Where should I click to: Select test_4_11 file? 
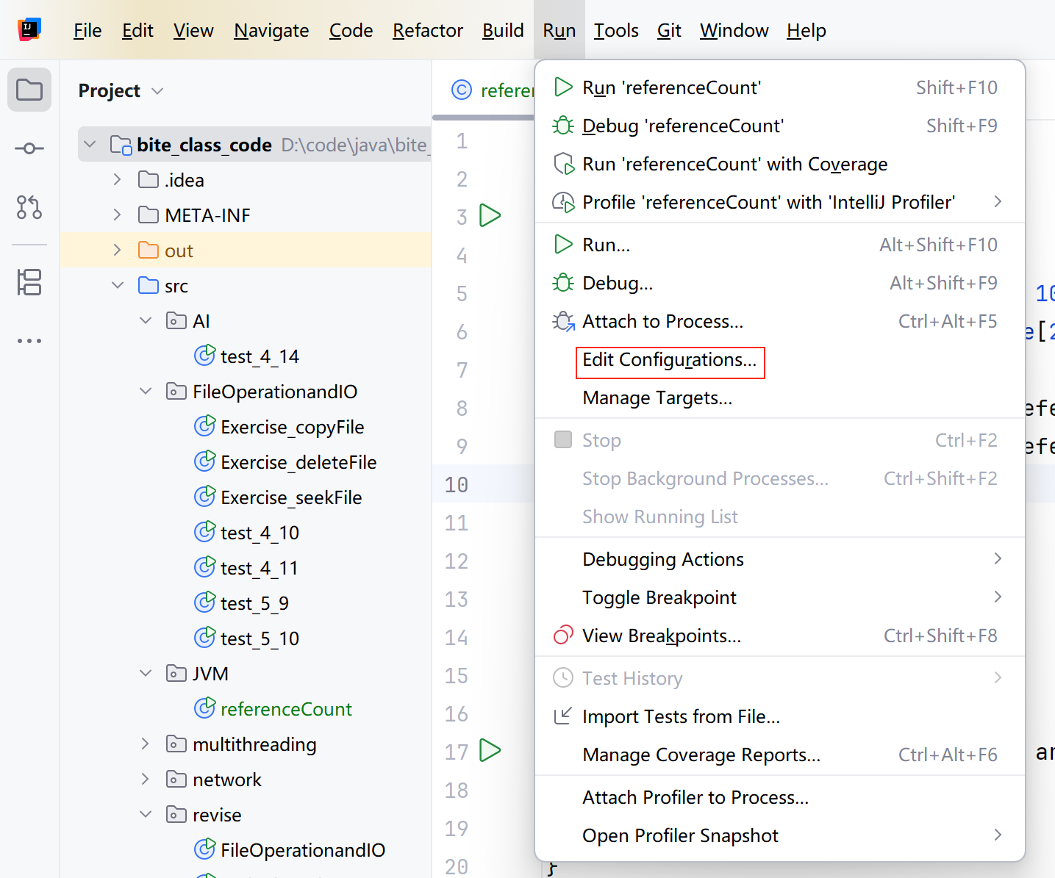point(259,568)
